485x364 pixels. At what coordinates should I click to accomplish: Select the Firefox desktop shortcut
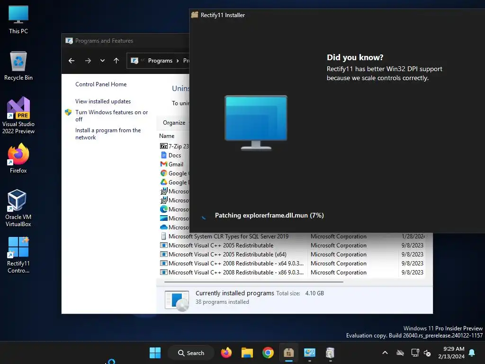[18, 158]
